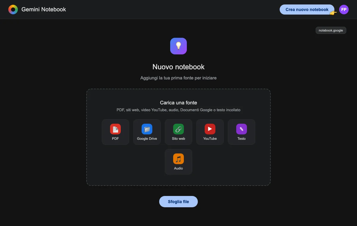Select the Testo source tile
Image resolution: width=357 pixels, height=226 pixels.
tap(242, 132)
